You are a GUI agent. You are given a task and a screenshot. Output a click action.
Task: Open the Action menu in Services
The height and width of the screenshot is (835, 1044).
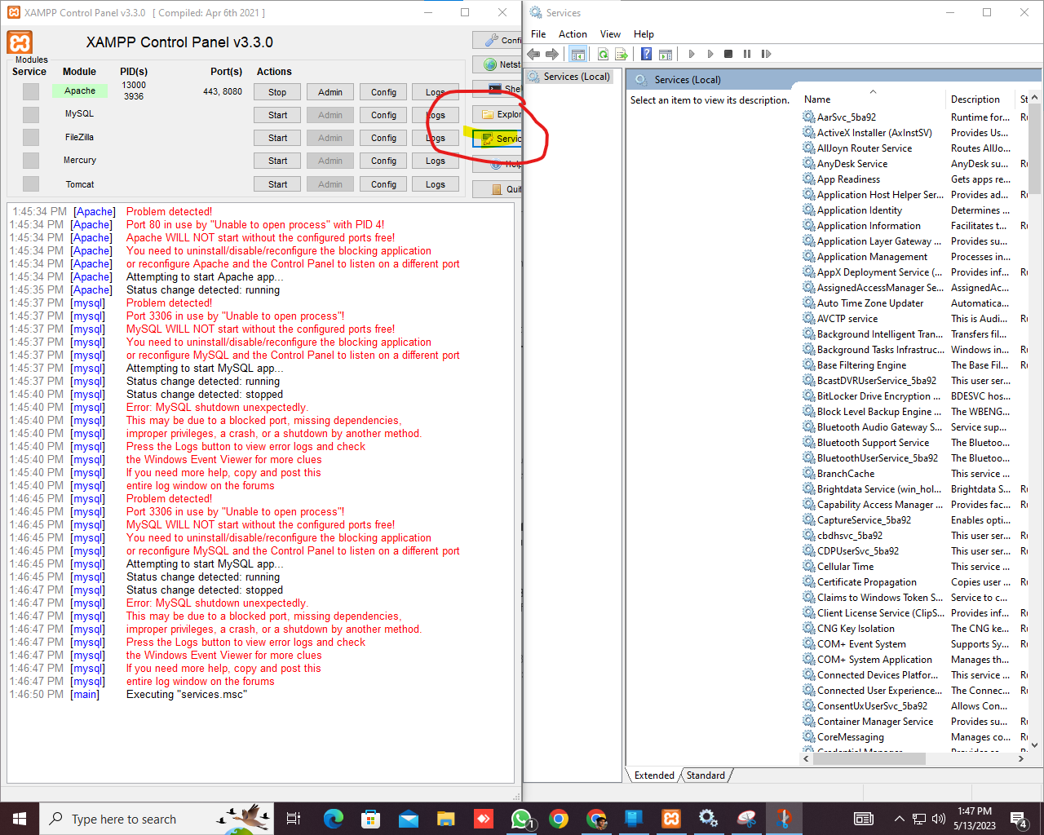[573, 33]
